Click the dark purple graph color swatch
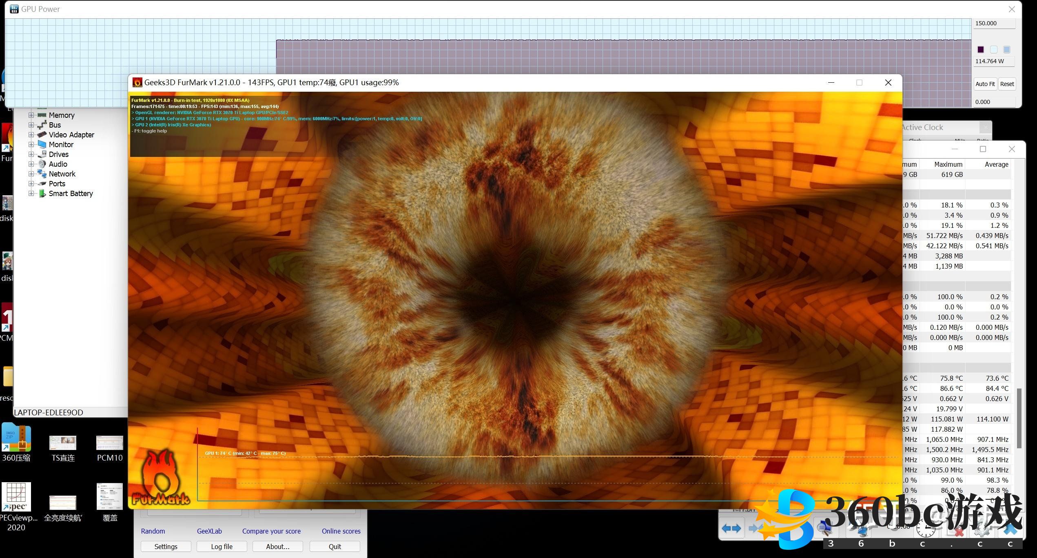Viewport: 1037px width, 558px height. click(981, 50)
